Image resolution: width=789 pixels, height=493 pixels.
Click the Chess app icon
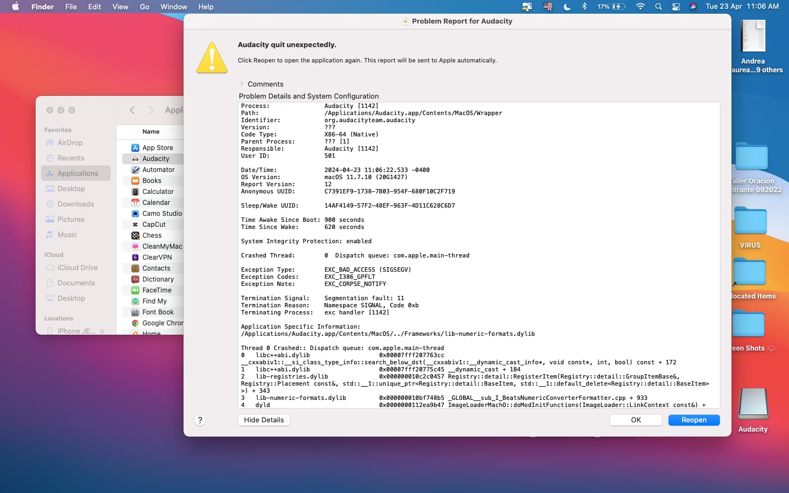135,236
